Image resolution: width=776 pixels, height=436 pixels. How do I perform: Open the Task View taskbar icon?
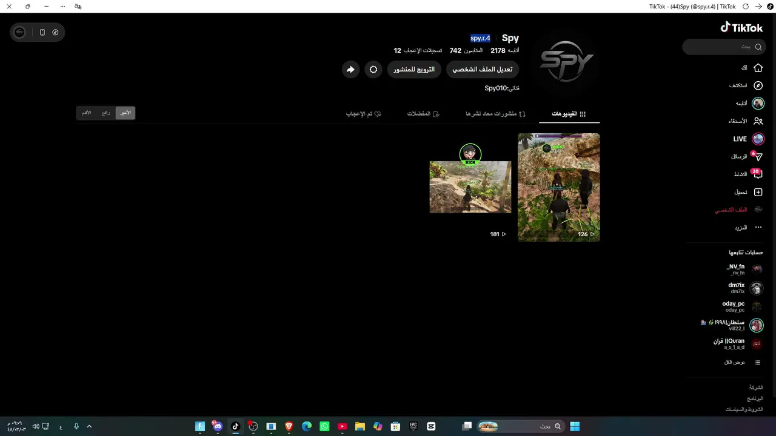pos(467,426)
